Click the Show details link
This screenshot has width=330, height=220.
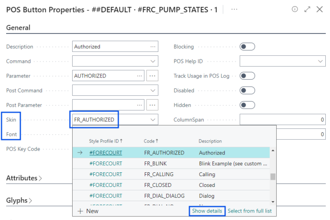(x=207, y=211)
